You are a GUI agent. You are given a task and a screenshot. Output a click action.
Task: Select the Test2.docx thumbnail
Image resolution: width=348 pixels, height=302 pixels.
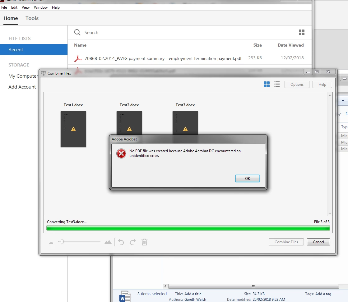click(129, 123)
